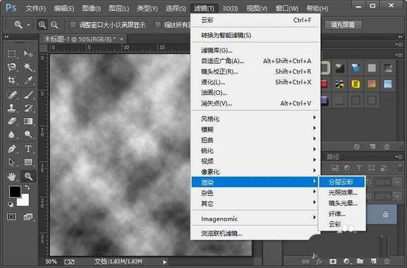Click zoom out mode in options bar
This screenshot has height=268, width=407.
coord(54,25)
